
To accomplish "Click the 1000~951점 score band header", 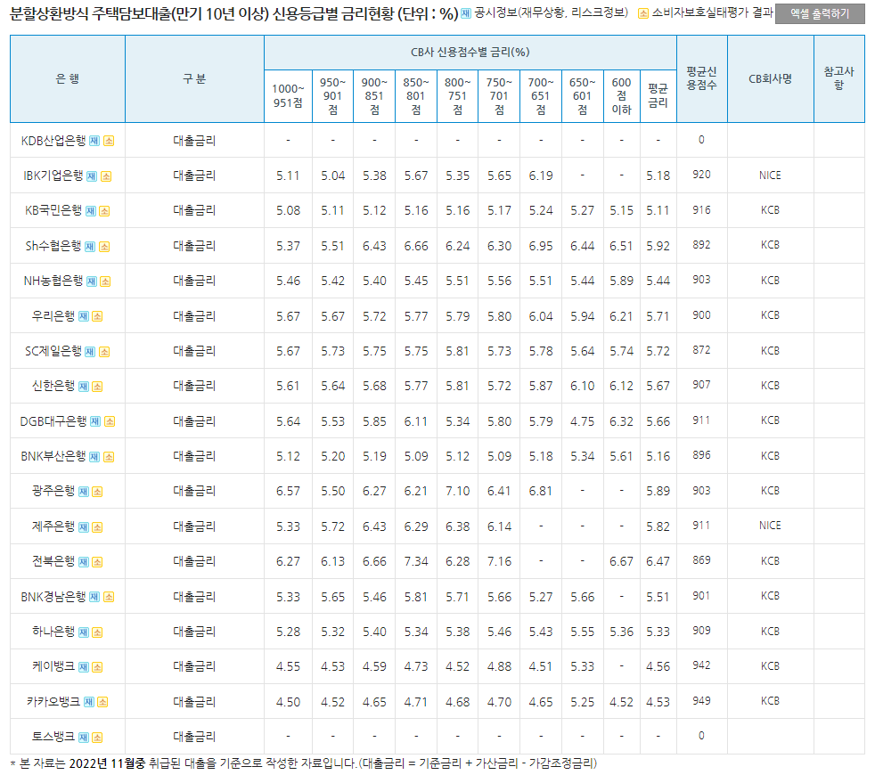I will [288, 96].
